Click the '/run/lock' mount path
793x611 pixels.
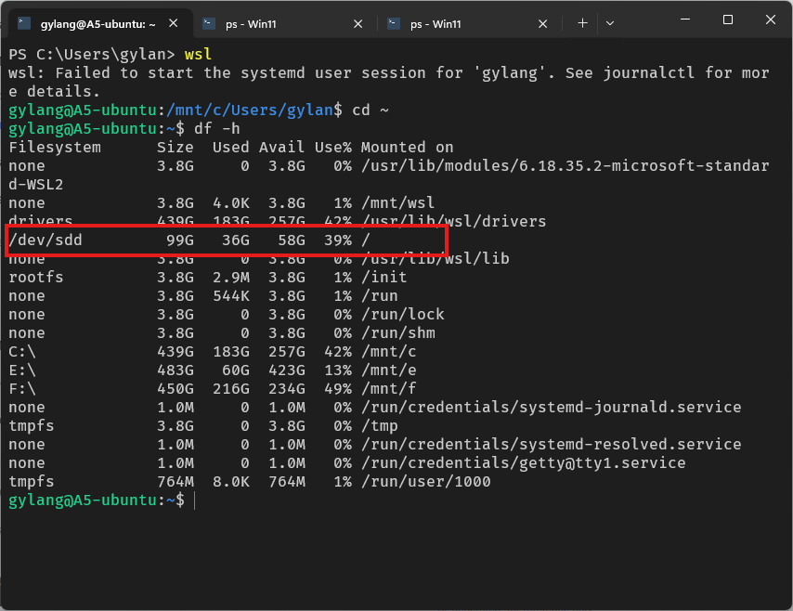click(x=403, y=314)
